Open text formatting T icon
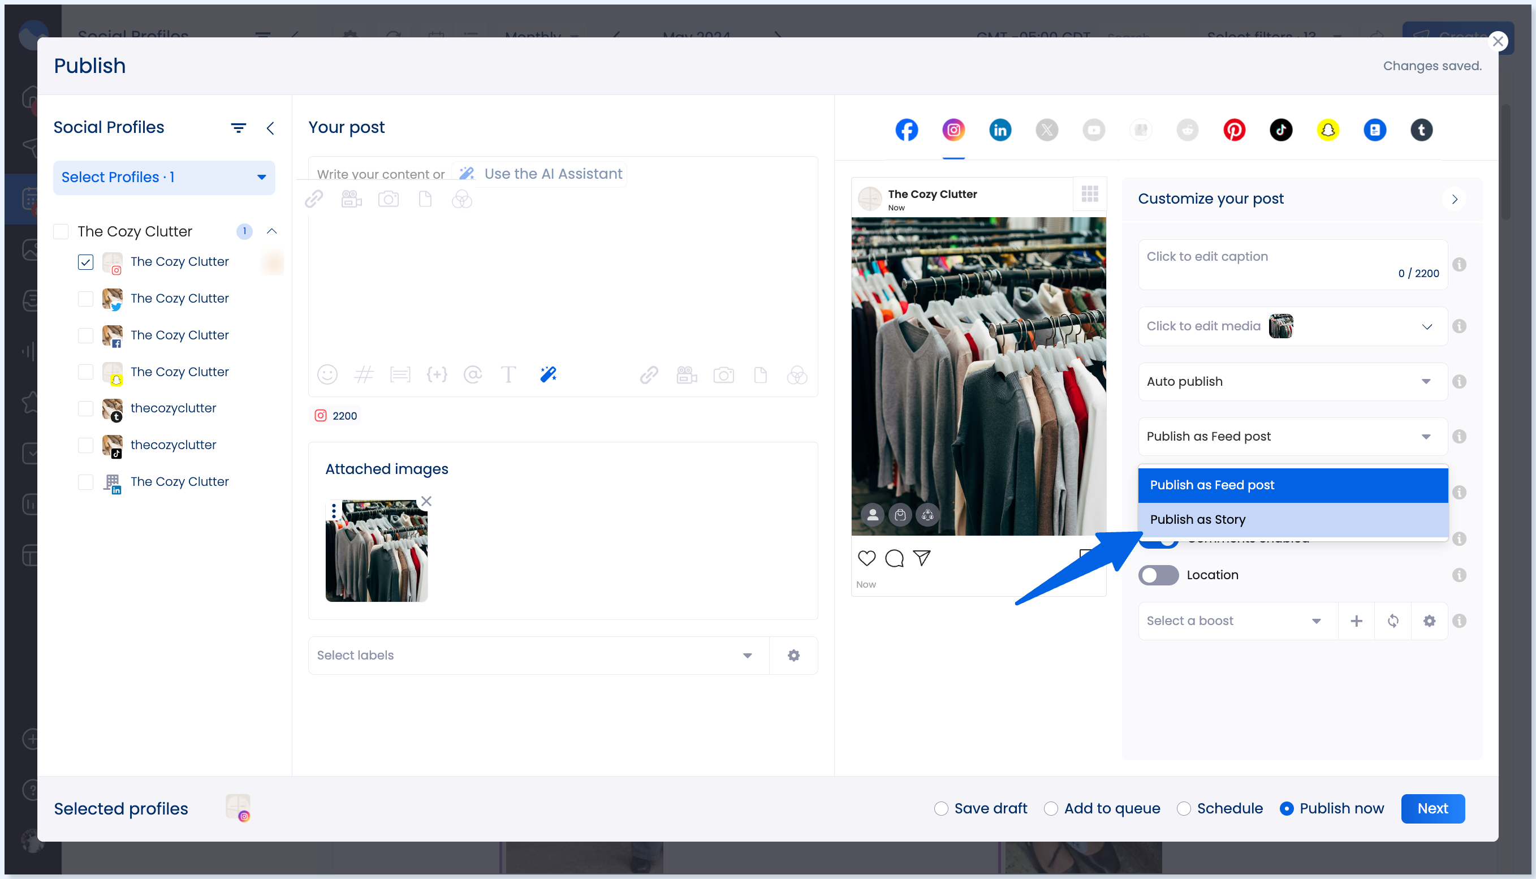 point(509,375)
